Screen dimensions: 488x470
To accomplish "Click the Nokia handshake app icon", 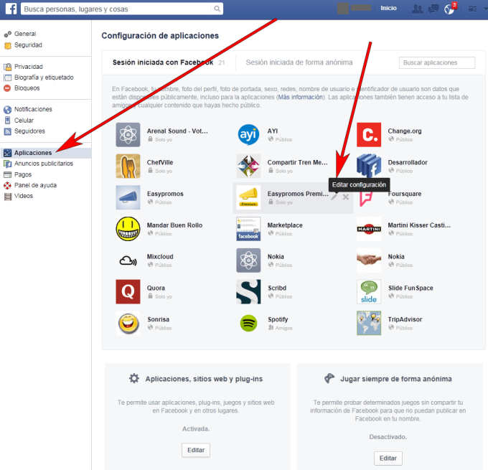I will [x=369, y=260].
